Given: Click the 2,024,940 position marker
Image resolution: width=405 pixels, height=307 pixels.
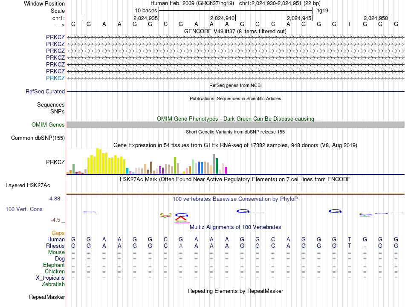Looking at the screenshot, I should [x=222, y=18].
